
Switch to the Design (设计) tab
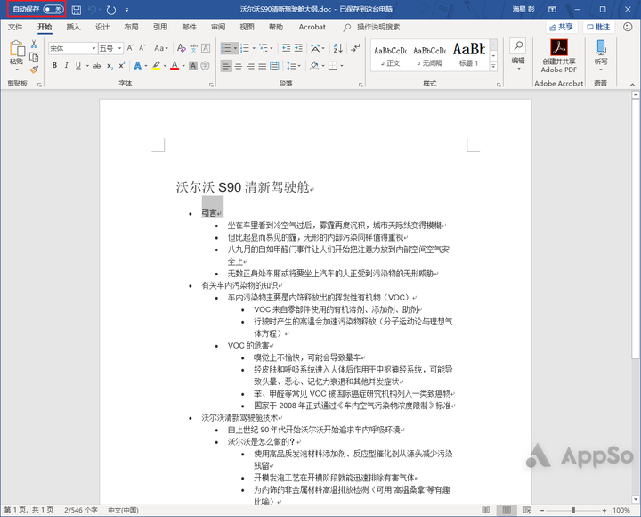click(x=102, y=27)
